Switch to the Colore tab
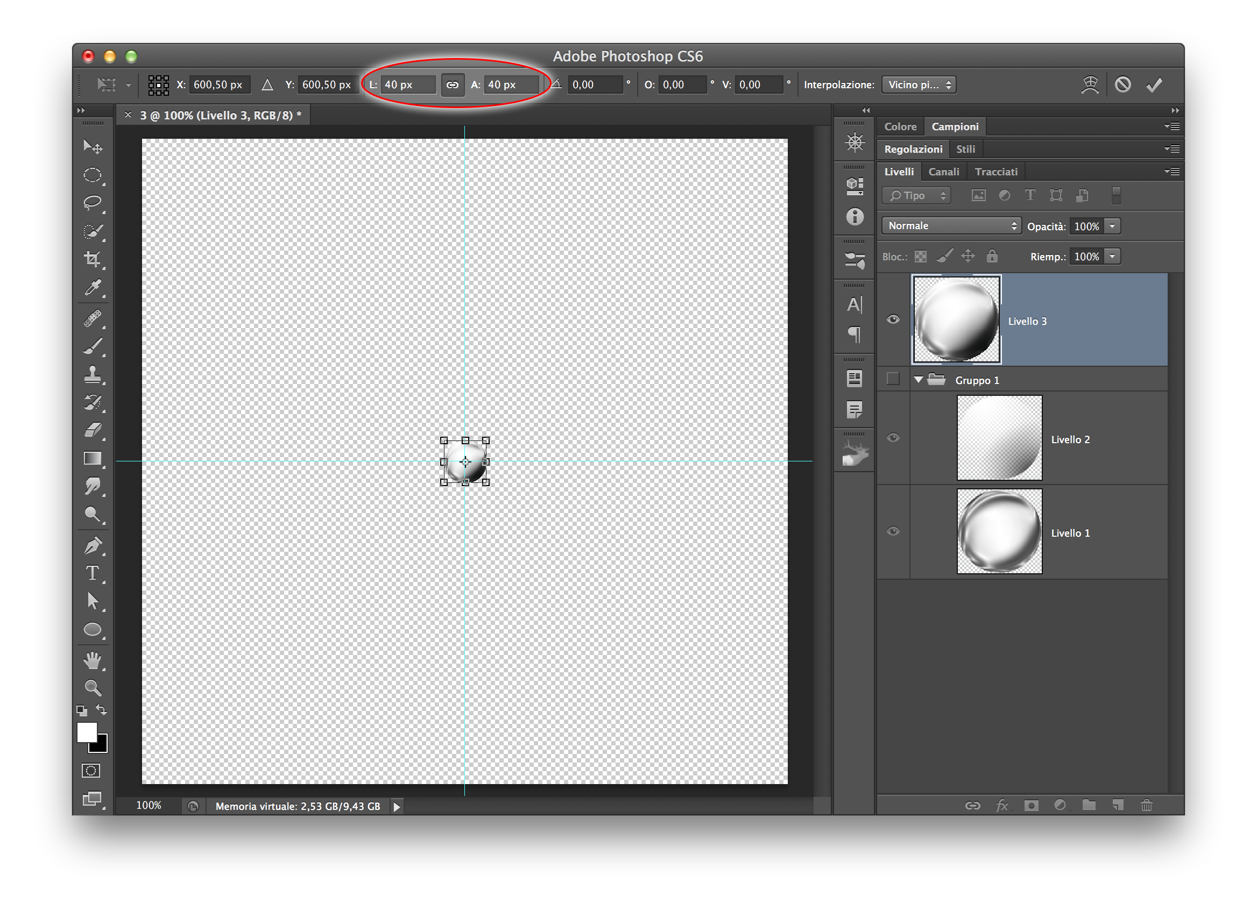1257x911 pixels. (x=900, y=127)
